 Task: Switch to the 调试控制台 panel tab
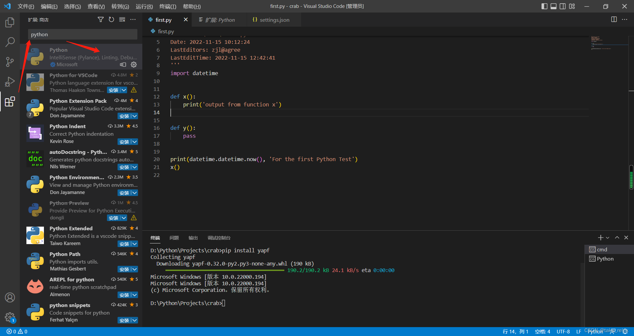219,238
